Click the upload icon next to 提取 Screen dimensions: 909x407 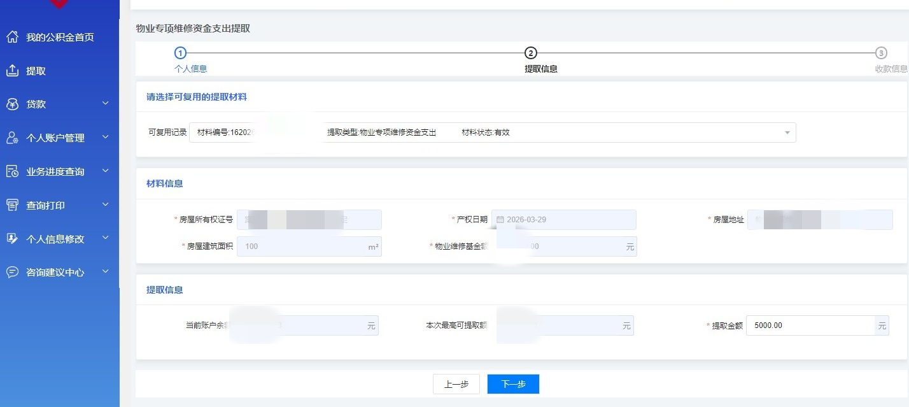[x=12, y=71]
